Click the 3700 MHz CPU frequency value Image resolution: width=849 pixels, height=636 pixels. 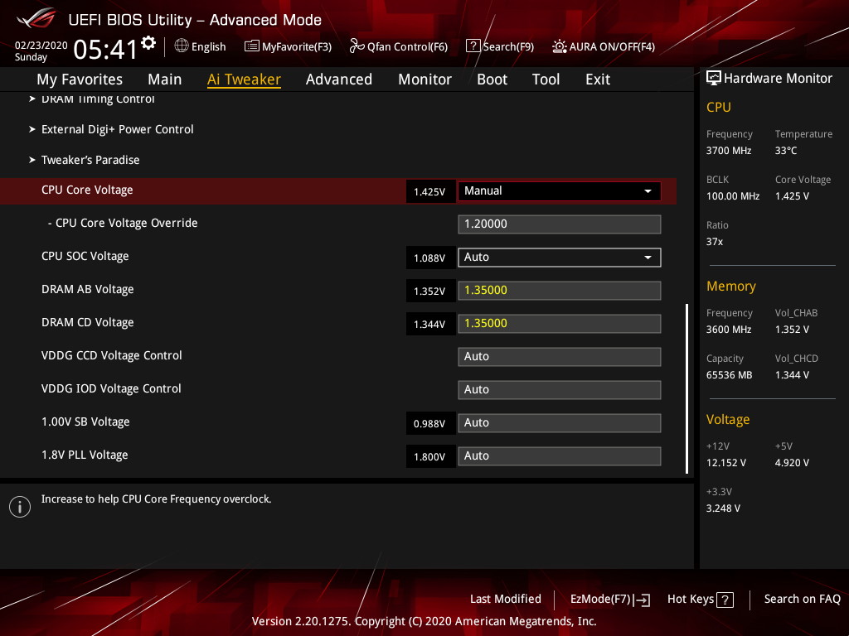click(729, 151)
